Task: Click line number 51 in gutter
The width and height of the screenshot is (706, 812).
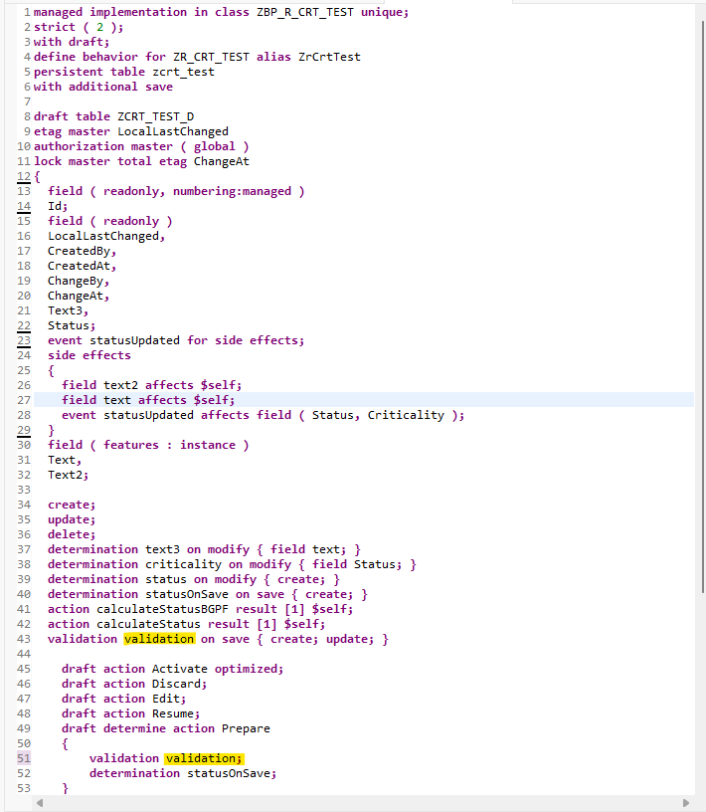Action: point(24,758)
